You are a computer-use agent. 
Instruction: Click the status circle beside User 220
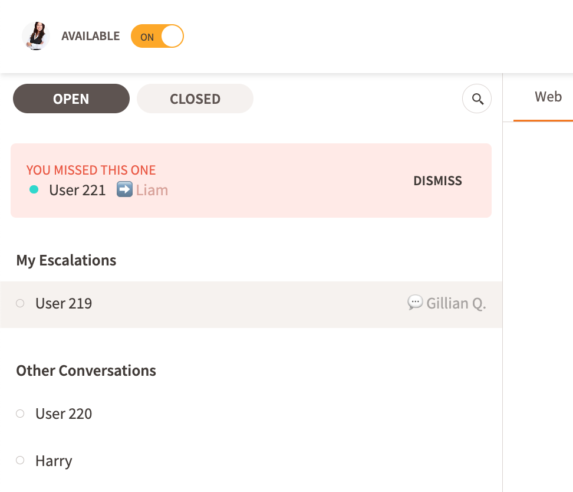[20, 414]
